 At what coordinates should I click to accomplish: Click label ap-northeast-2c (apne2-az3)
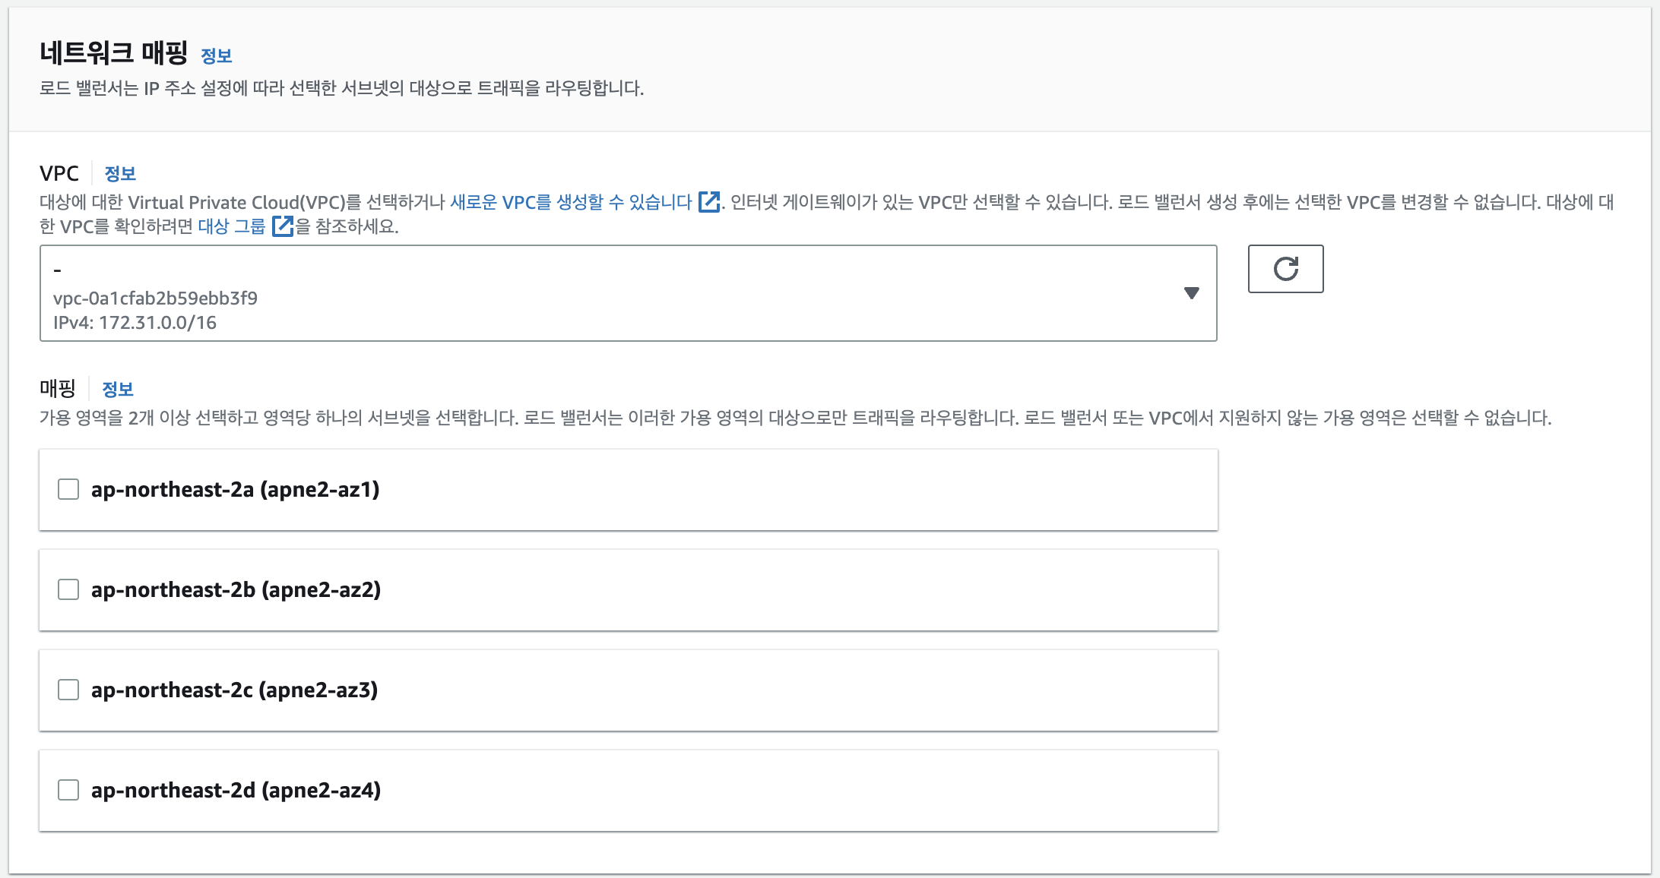pyautogui.click(x=234, y=690)
